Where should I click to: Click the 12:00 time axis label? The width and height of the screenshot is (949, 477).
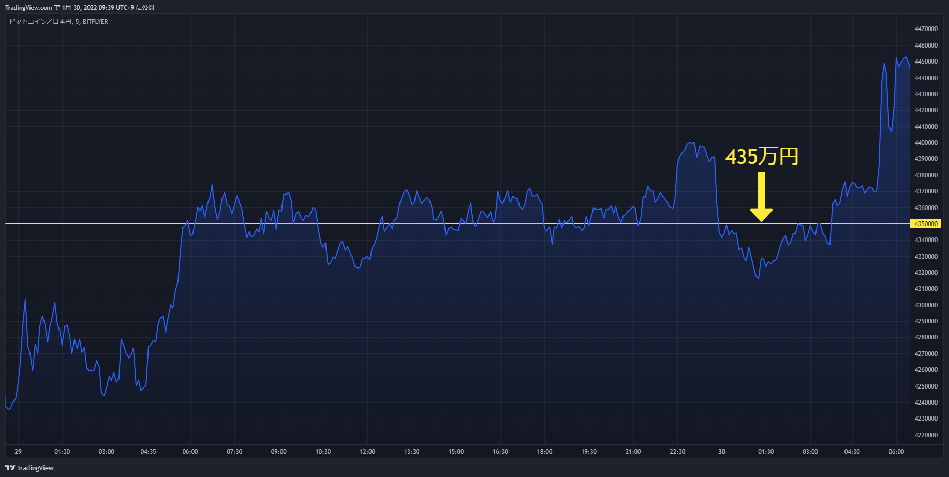pos(367,452)
